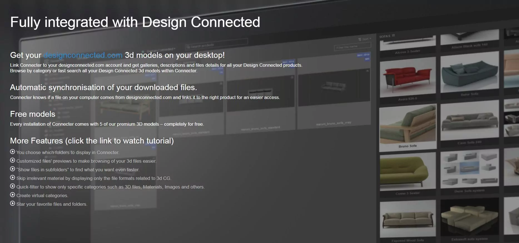Open the blue designconnected.com link

[x=83, y=55]
